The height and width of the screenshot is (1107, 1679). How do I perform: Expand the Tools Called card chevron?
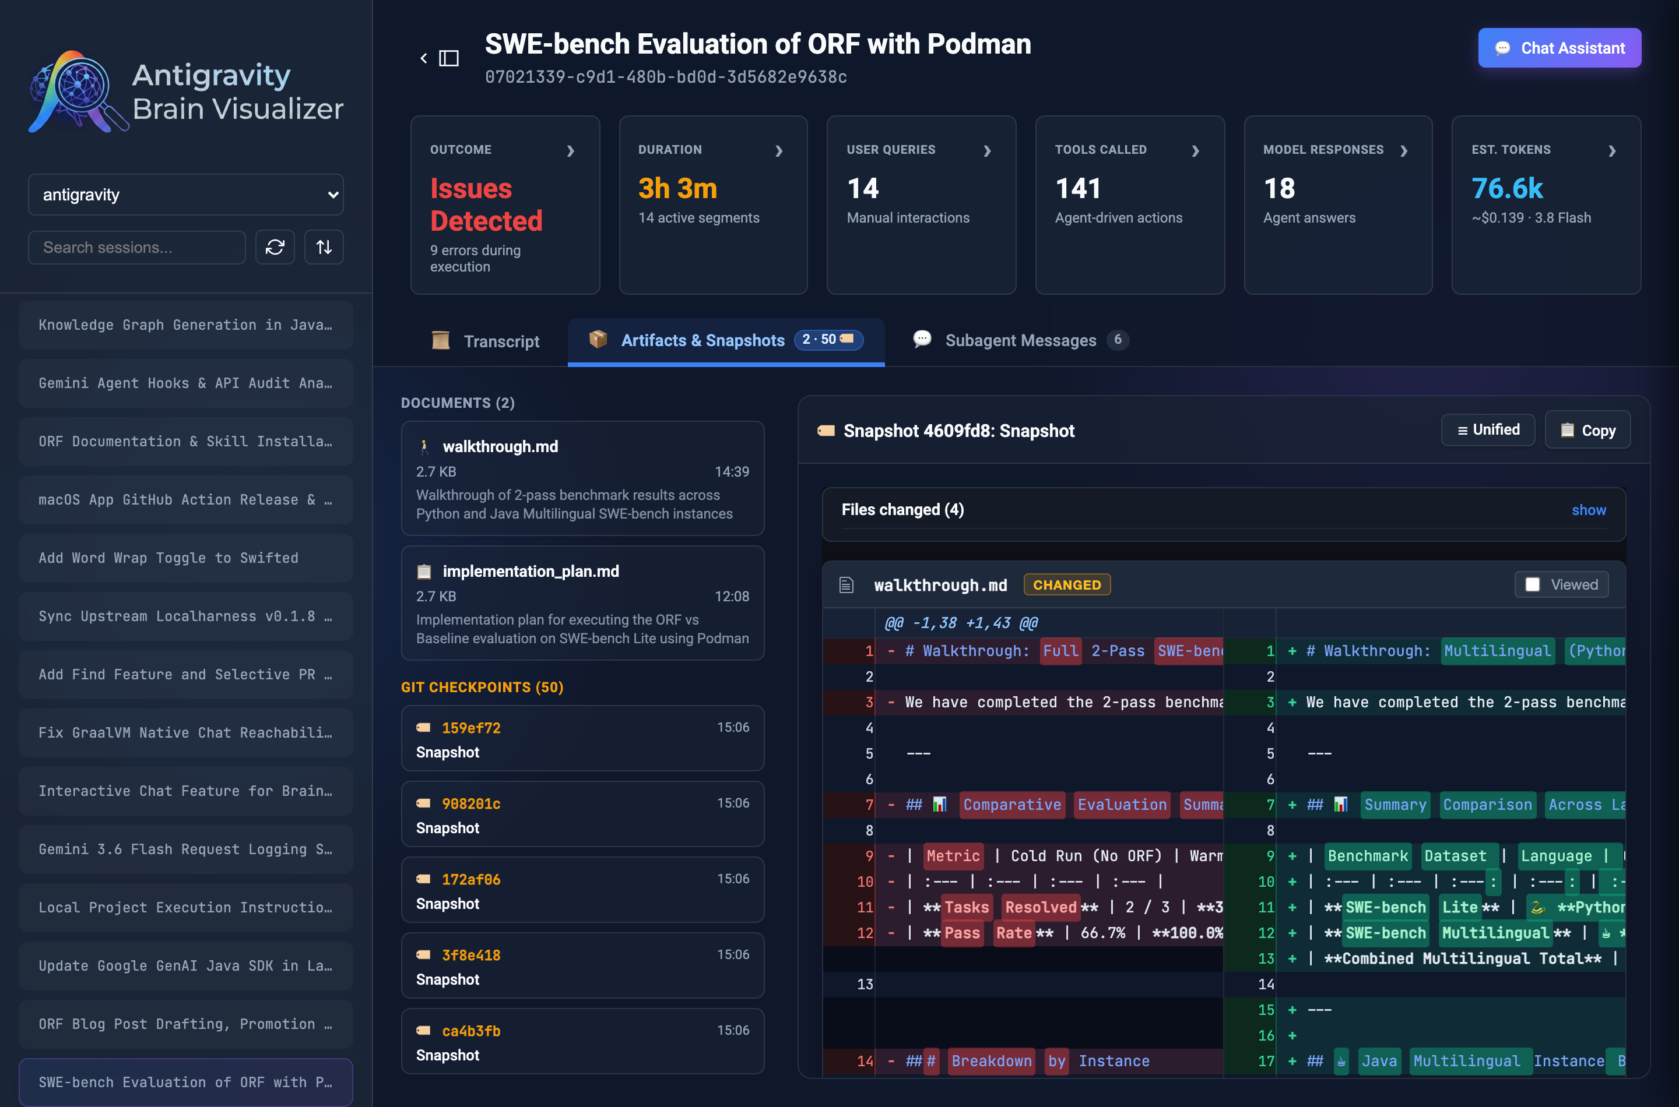tap(1195, 150)
